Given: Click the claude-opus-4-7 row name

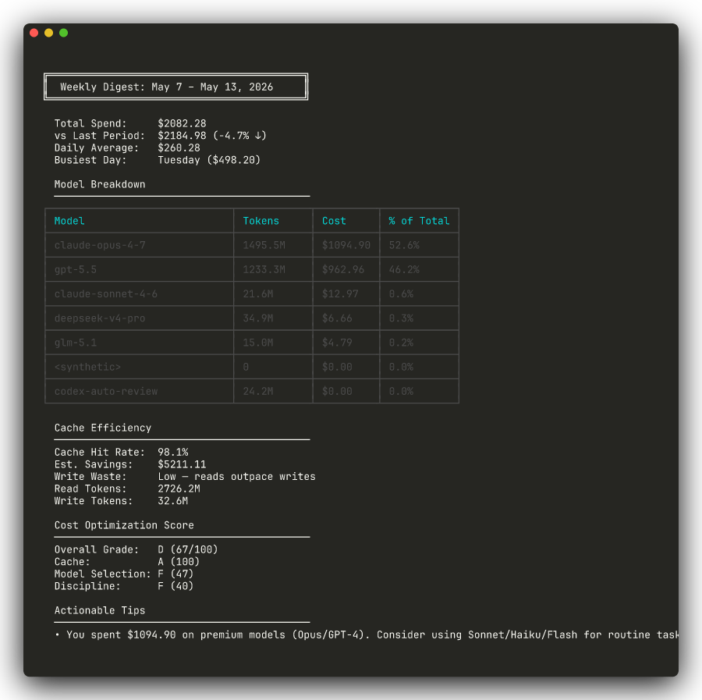Looking at the screenshot, I should [x=100, y=245].
